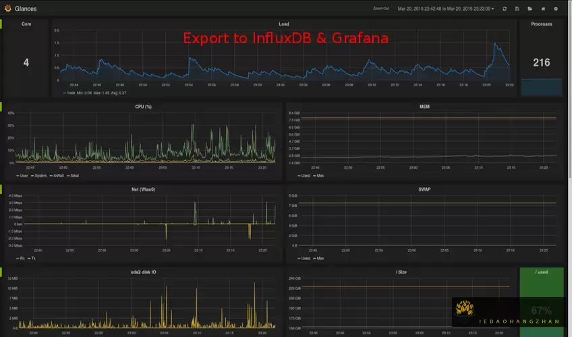Go home using the house icon
The image size is (572, 337).
click(543, 9)
